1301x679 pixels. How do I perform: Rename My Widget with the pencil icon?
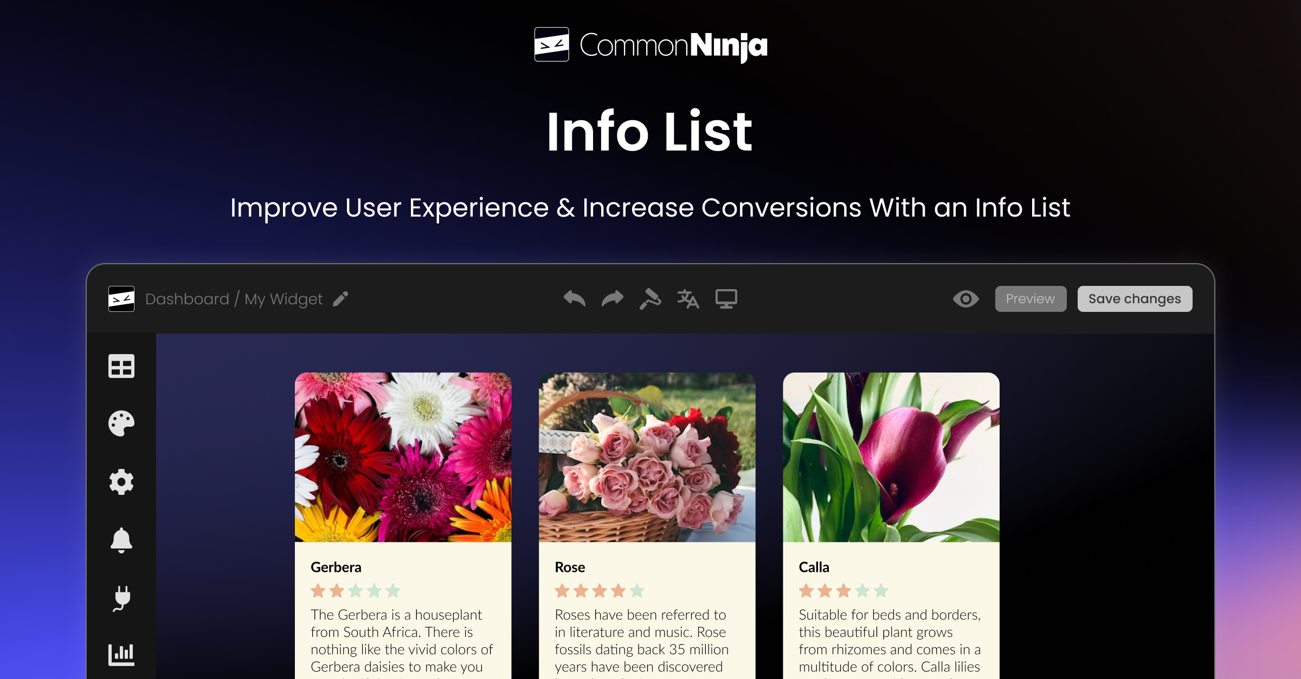(339, 299)
